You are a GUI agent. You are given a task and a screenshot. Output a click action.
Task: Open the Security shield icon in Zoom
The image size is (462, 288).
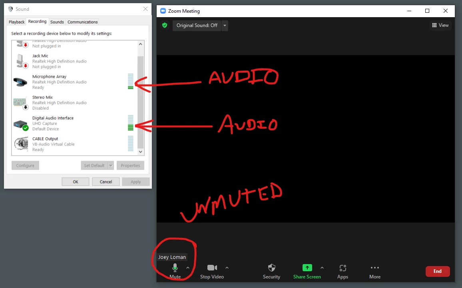[x=272, y=267]
